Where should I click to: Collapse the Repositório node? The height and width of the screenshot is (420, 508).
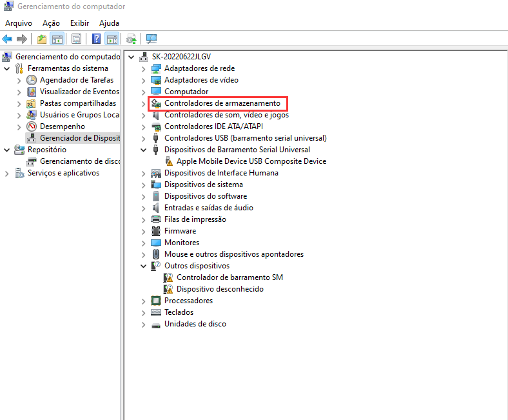pyautogui.click(x=7, y=150)
